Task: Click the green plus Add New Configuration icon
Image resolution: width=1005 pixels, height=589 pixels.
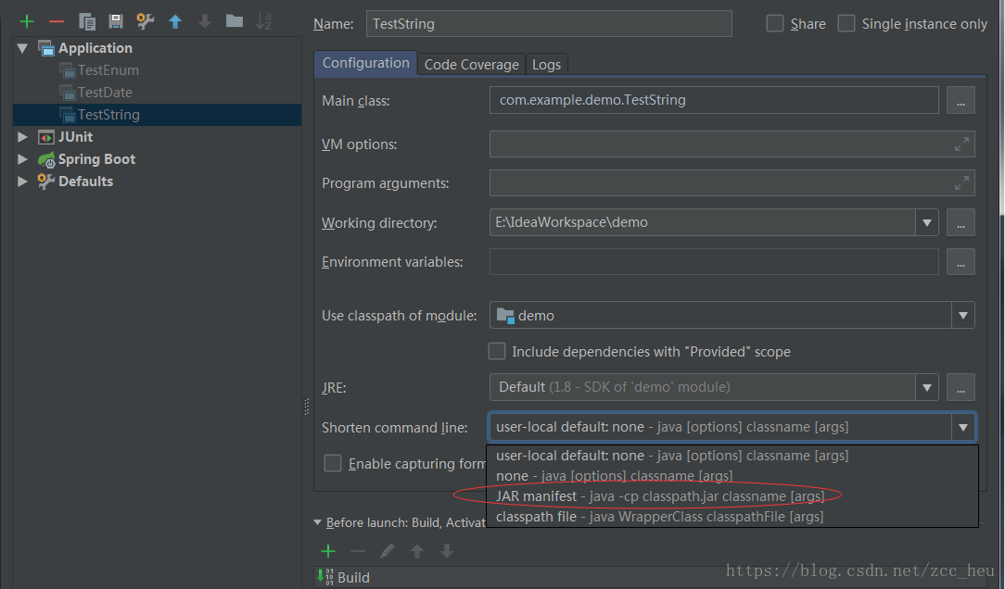Action: (x=27, y=21)
